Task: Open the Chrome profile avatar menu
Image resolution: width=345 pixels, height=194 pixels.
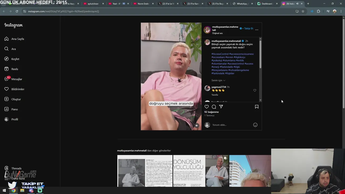Action: (334, 11)
